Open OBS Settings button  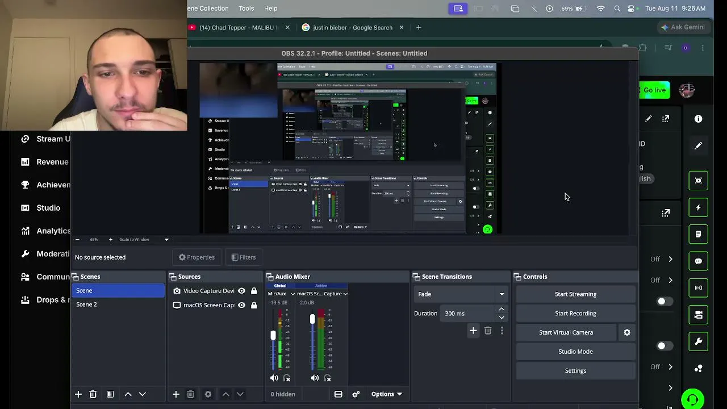pyautogui.click(x=575, y=371)
